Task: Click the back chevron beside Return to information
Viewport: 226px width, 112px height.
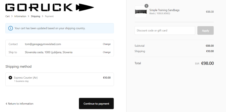Action: tap(6, 104)
